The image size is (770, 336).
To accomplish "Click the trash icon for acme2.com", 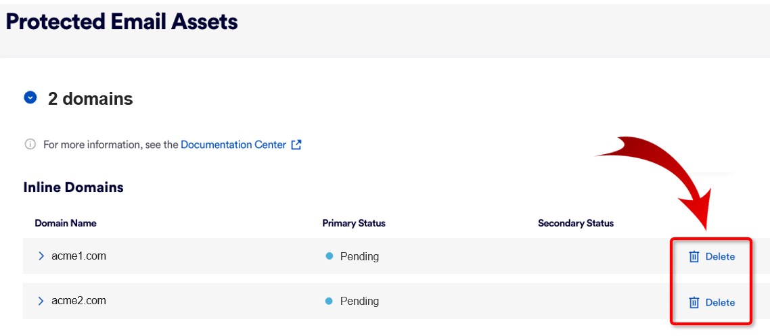I will (x=694, y=302).
